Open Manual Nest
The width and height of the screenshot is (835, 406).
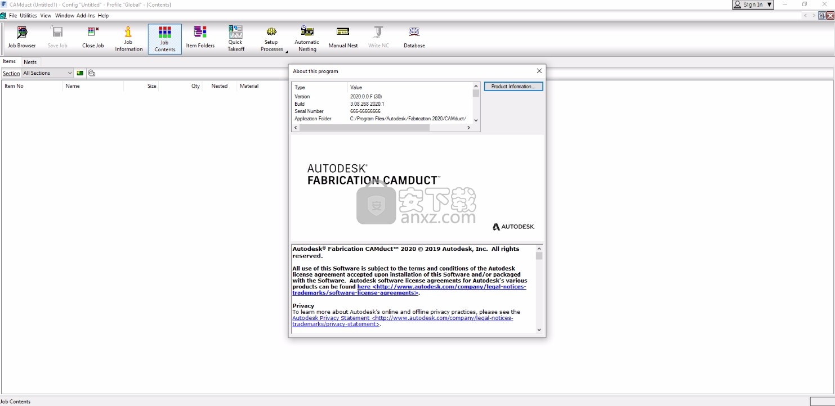(343, 38)
